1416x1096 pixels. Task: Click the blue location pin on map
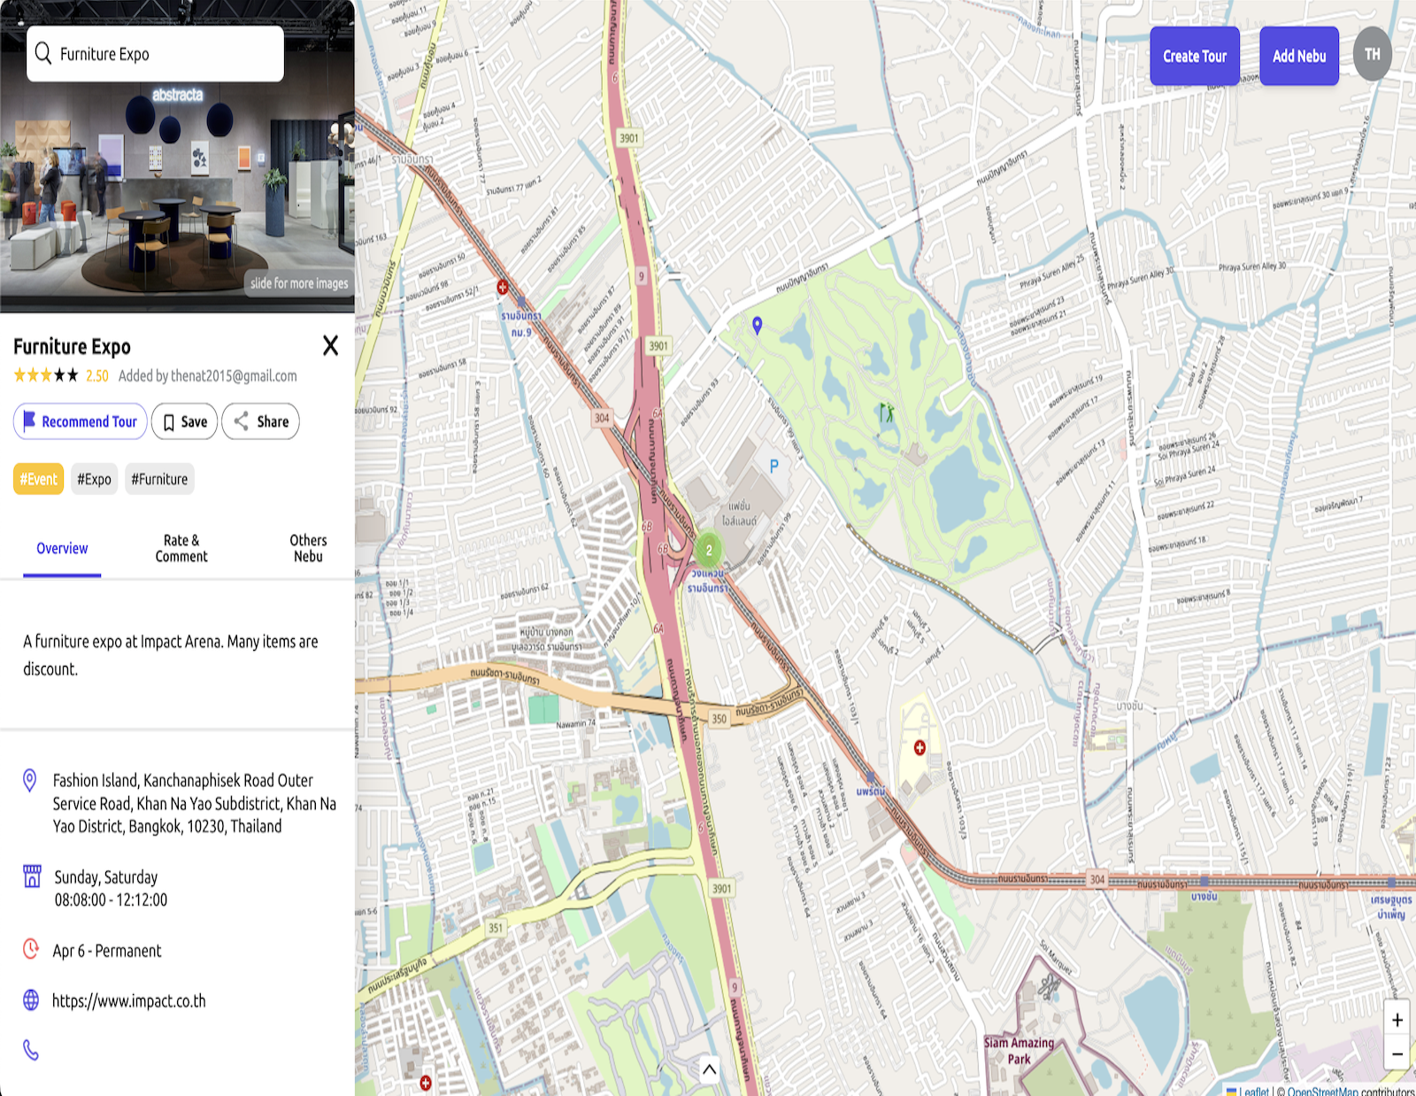pyautogui.click(x=757, y=325)
